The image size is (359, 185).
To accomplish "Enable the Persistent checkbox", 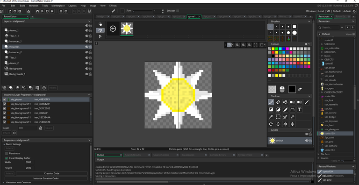I will [x=7, y=153].
